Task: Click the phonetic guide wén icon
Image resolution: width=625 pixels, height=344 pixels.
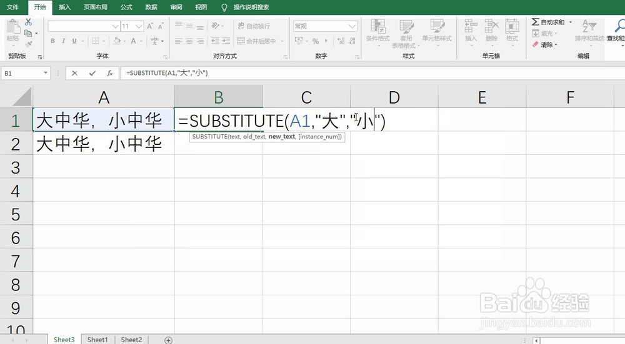Action: click(154, 41)
